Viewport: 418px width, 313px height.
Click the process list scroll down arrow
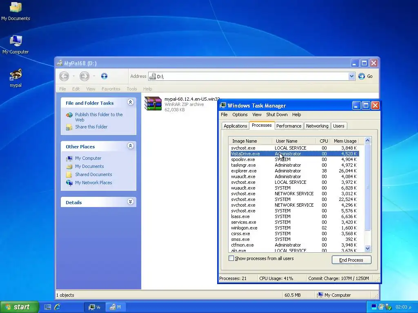(368, 248)
